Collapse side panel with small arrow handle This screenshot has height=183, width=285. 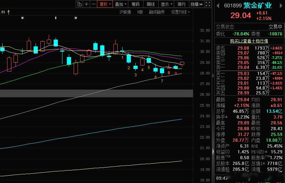click(x=213, y=151)
